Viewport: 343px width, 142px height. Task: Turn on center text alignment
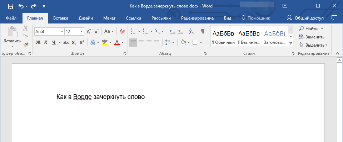[x=141, y=42]
